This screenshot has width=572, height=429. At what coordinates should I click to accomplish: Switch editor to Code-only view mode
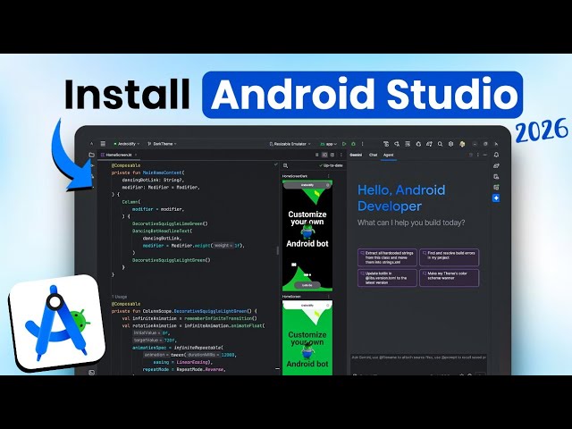[316, 155]
